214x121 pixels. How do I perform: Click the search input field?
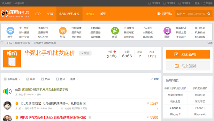(196, 14)
